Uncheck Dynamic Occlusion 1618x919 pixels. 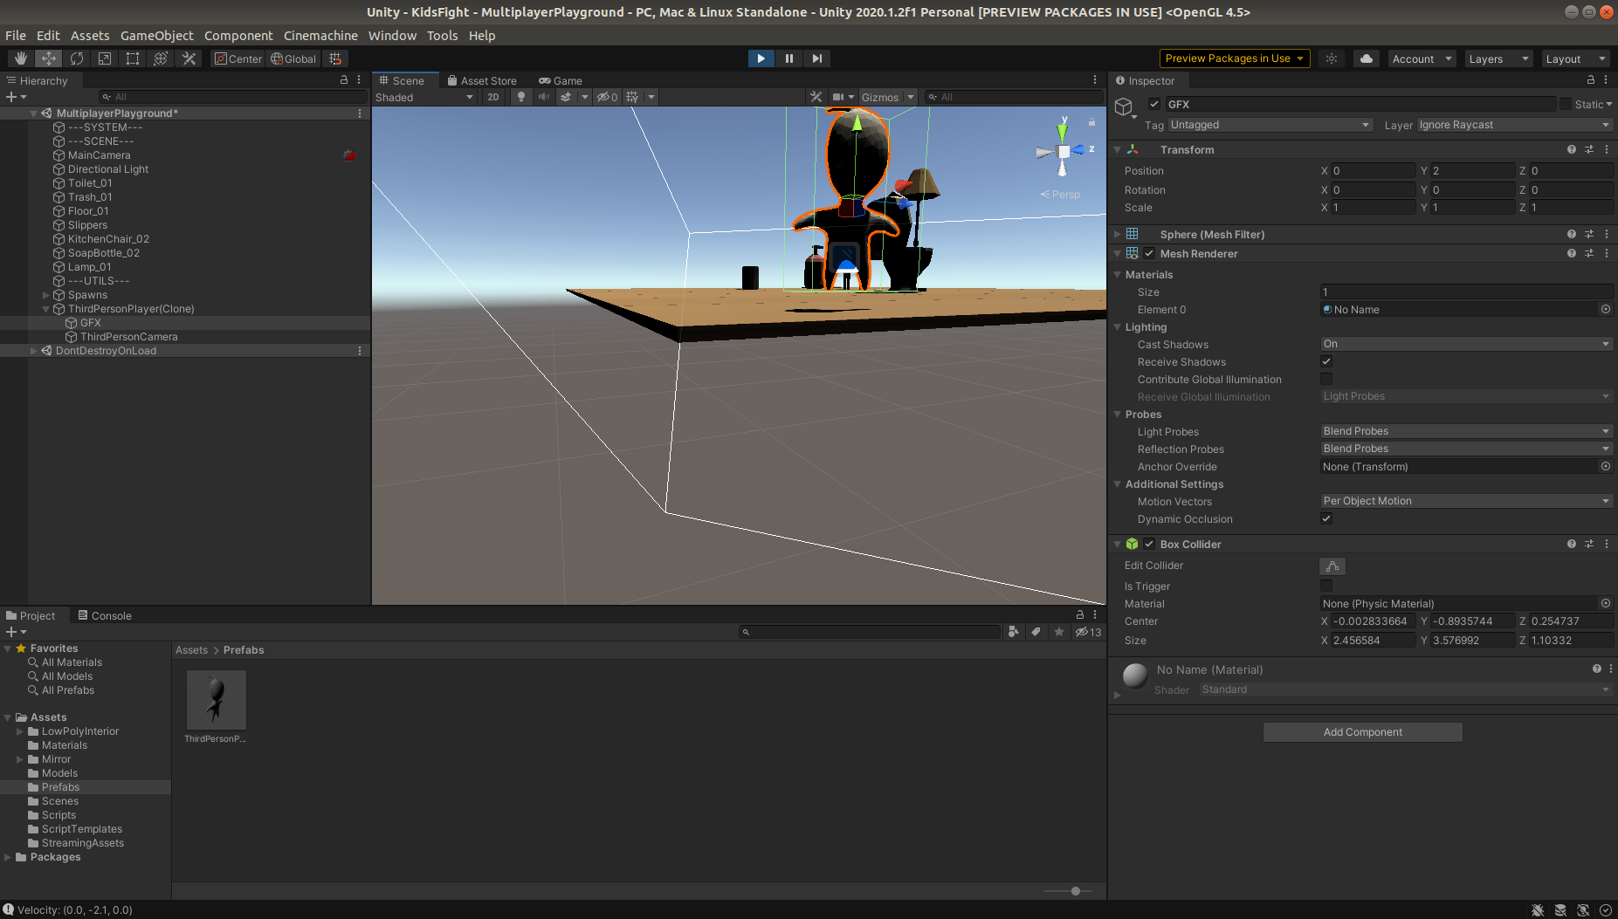[x=1326, y=518]
